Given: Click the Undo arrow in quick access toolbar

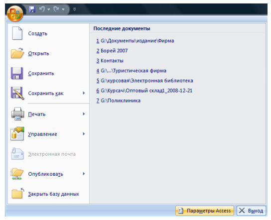Looking at the screenshot, I should pos(42,9).
